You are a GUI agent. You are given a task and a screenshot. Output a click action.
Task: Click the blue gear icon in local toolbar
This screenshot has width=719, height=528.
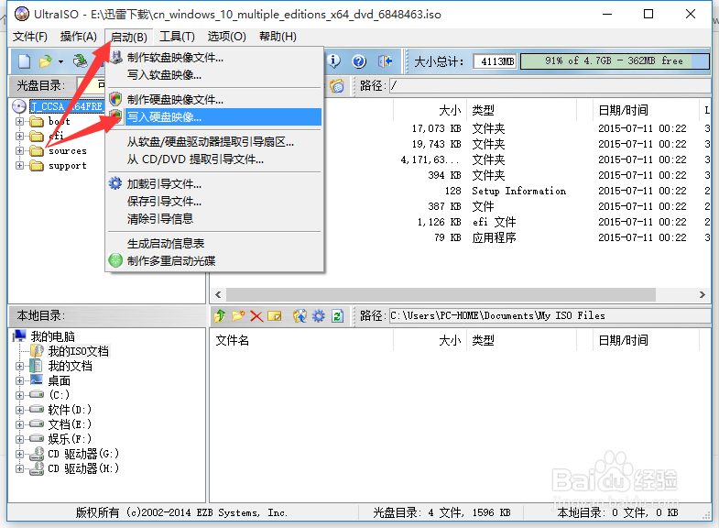[318, 315]
